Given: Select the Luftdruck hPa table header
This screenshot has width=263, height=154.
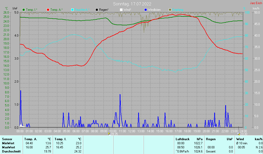Looking at the screenshot, I should pyautogui.click(x=189, y=139).
